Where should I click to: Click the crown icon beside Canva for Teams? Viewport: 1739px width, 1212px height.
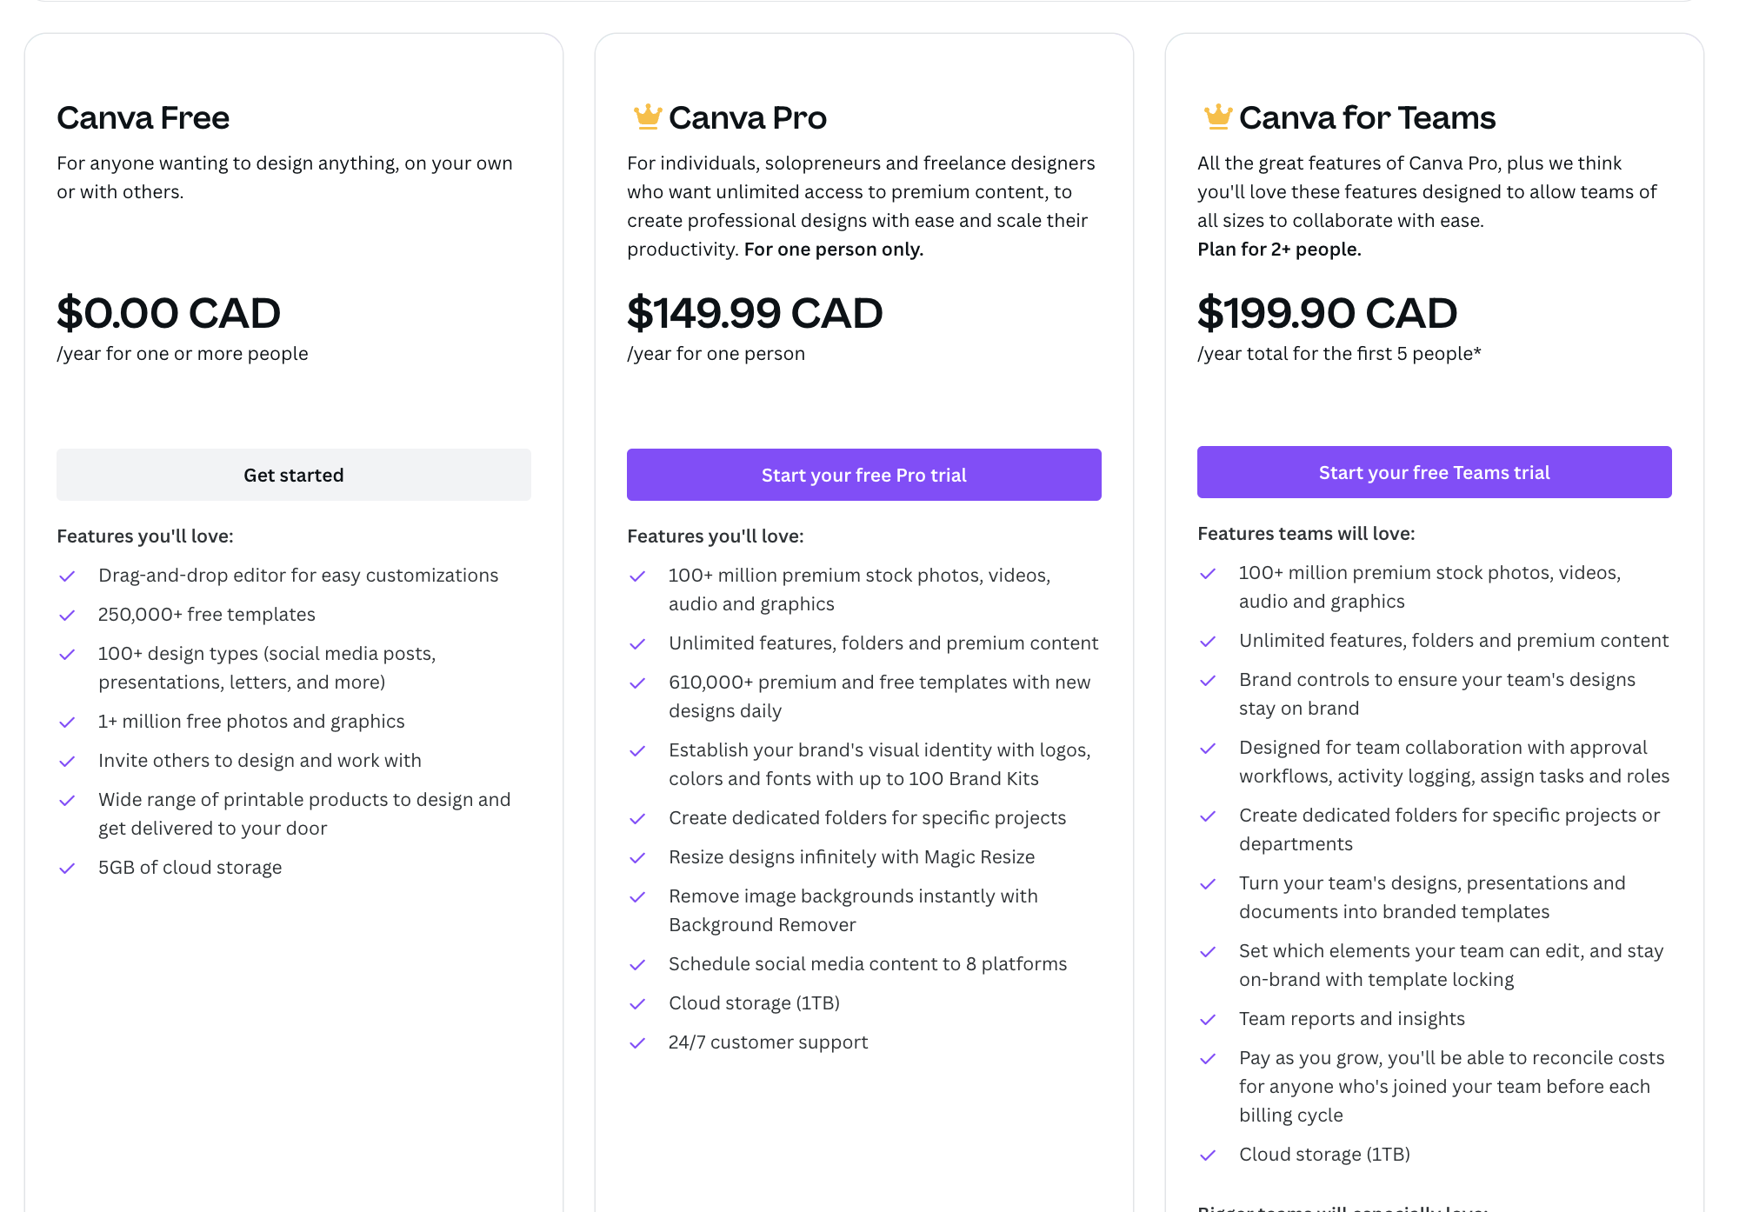tap(1218, 117)
